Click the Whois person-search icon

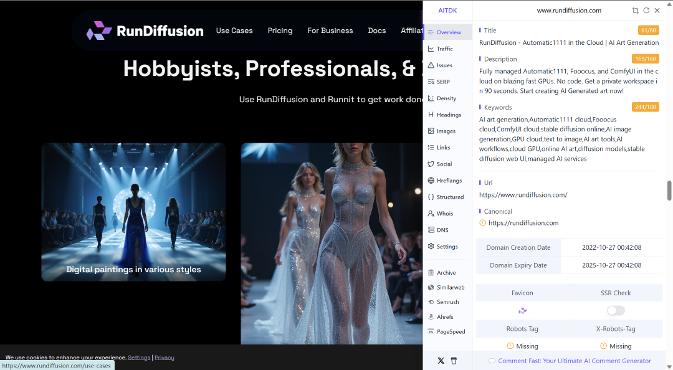pyautogui.click(x=431, y=213)
